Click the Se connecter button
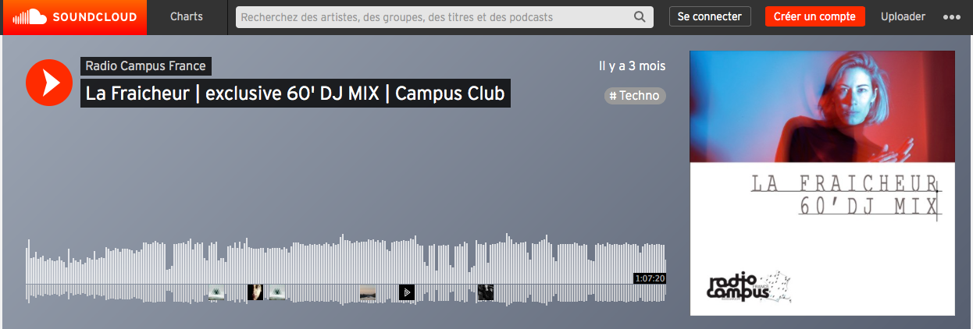Screen dimensions: 973x329 [710, 16]
